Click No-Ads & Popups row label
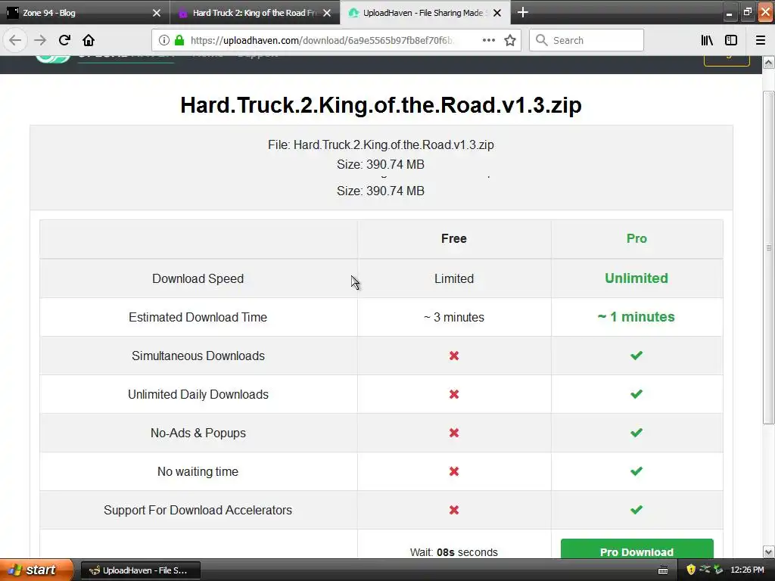Image resolution: width=775 pixels, height=581 pixels. click(x=198, y=433)
